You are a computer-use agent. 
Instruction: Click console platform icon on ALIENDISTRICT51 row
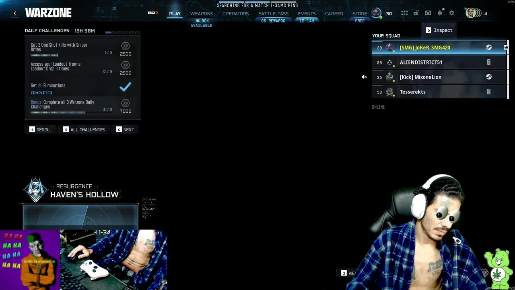click(x=489, y=62)
